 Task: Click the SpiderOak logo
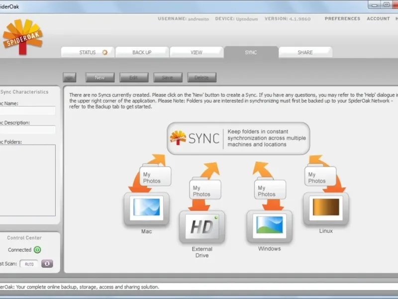coord(22,37)
